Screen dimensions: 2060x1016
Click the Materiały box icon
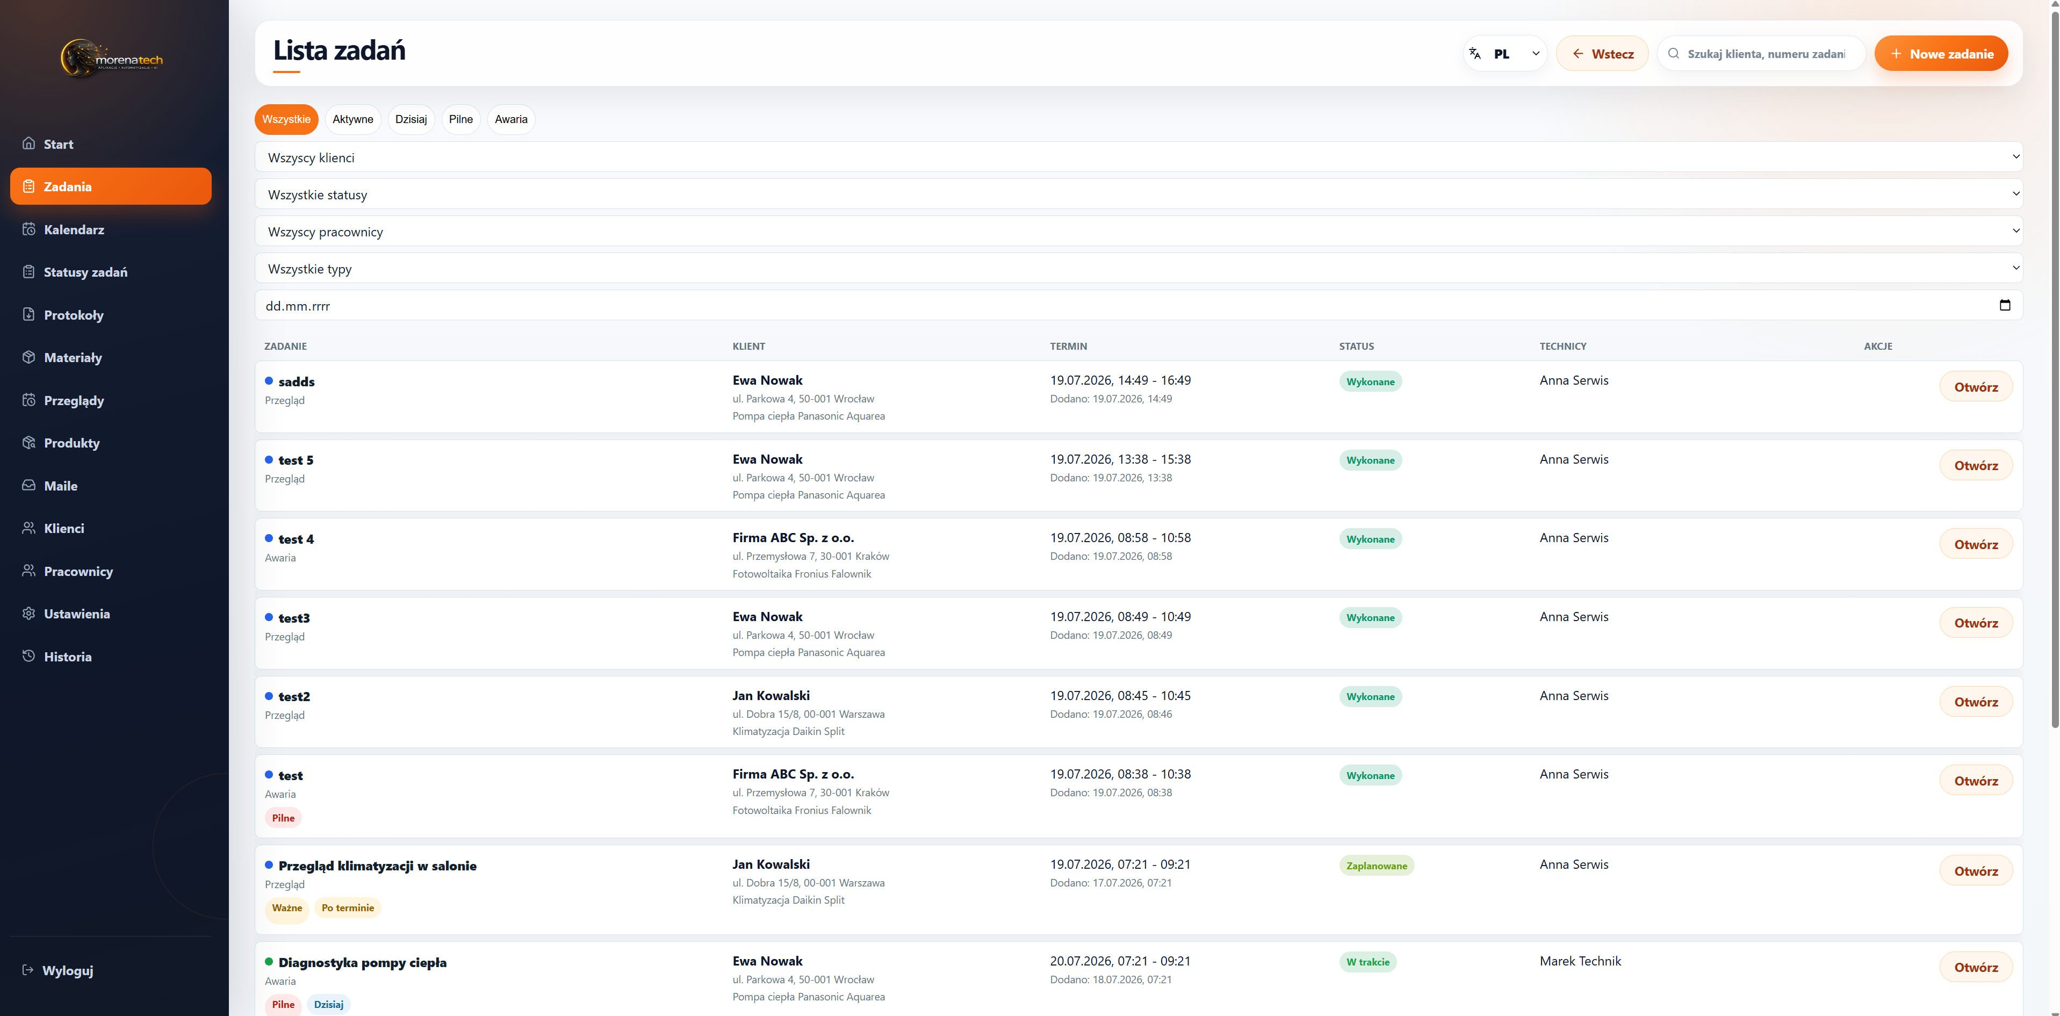point(29,357)
